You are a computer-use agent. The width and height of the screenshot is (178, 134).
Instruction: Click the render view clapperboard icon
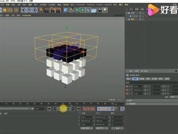(x=47, y=10)
